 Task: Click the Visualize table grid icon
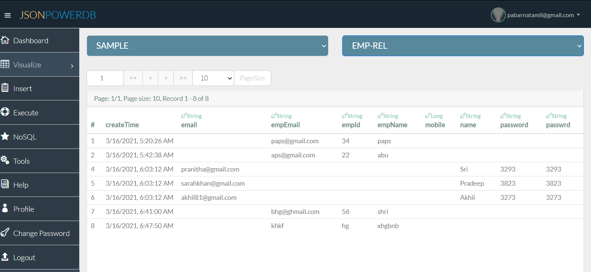(5, 64)
